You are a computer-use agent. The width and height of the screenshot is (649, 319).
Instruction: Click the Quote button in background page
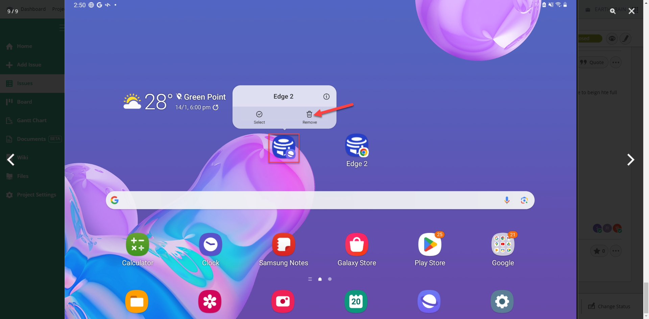(592, 62)
